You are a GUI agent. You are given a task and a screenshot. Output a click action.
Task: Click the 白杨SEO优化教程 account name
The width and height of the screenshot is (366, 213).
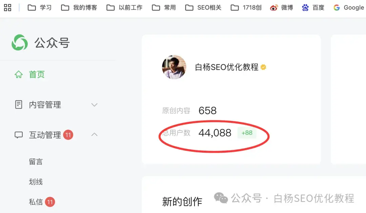(227, 67)
